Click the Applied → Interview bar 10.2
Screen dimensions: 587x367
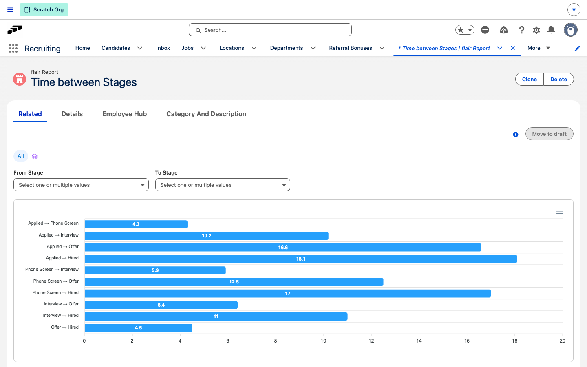click(x=207, y=236)
